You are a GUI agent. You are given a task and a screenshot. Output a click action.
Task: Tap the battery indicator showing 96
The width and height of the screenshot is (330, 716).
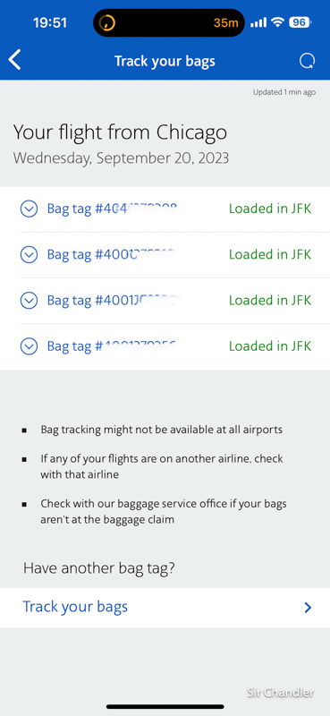(300, 22)
